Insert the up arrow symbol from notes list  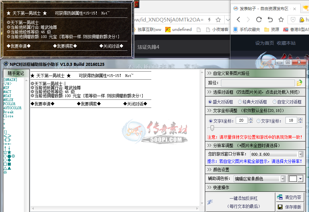tap(5, 148)
